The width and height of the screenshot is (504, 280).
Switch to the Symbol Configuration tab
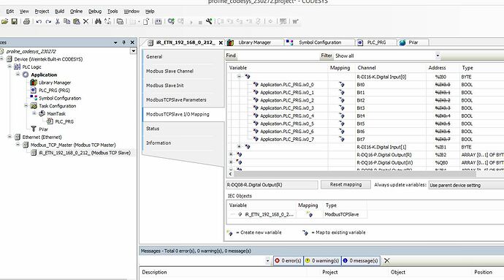click(319, 42)
